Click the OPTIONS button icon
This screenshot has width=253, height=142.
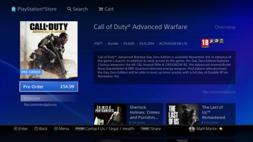80,129
